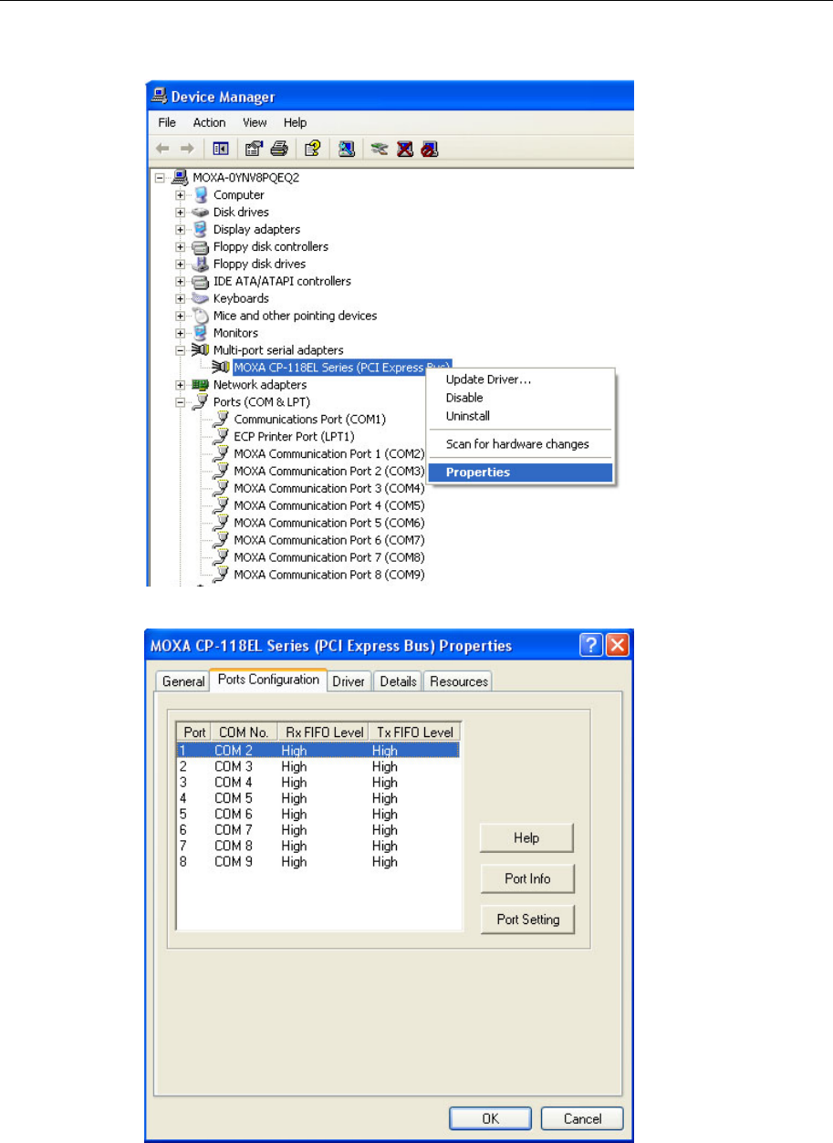Click the Forward arrow in Device Manager toolbar

[x=186, y=149]
